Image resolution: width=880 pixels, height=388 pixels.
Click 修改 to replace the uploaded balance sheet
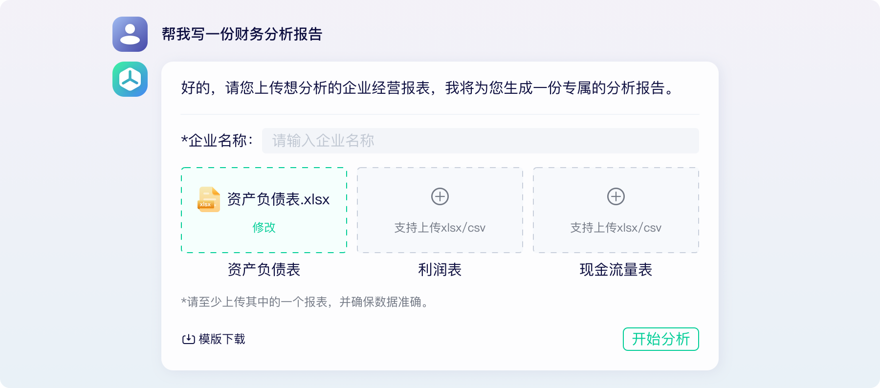point(264,227)
